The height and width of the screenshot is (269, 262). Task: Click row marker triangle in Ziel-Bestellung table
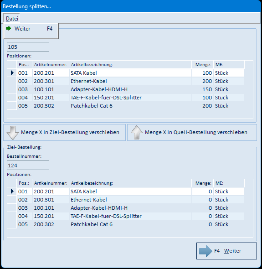click(12, 191)
